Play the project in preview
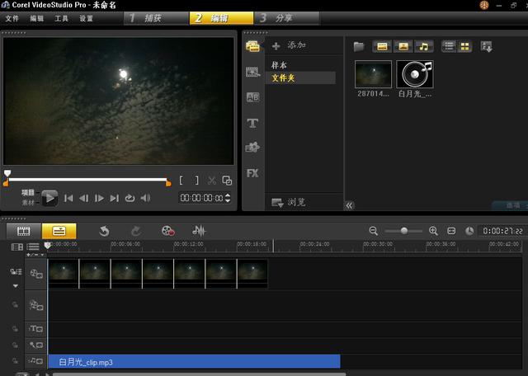 tap(49, 198)
